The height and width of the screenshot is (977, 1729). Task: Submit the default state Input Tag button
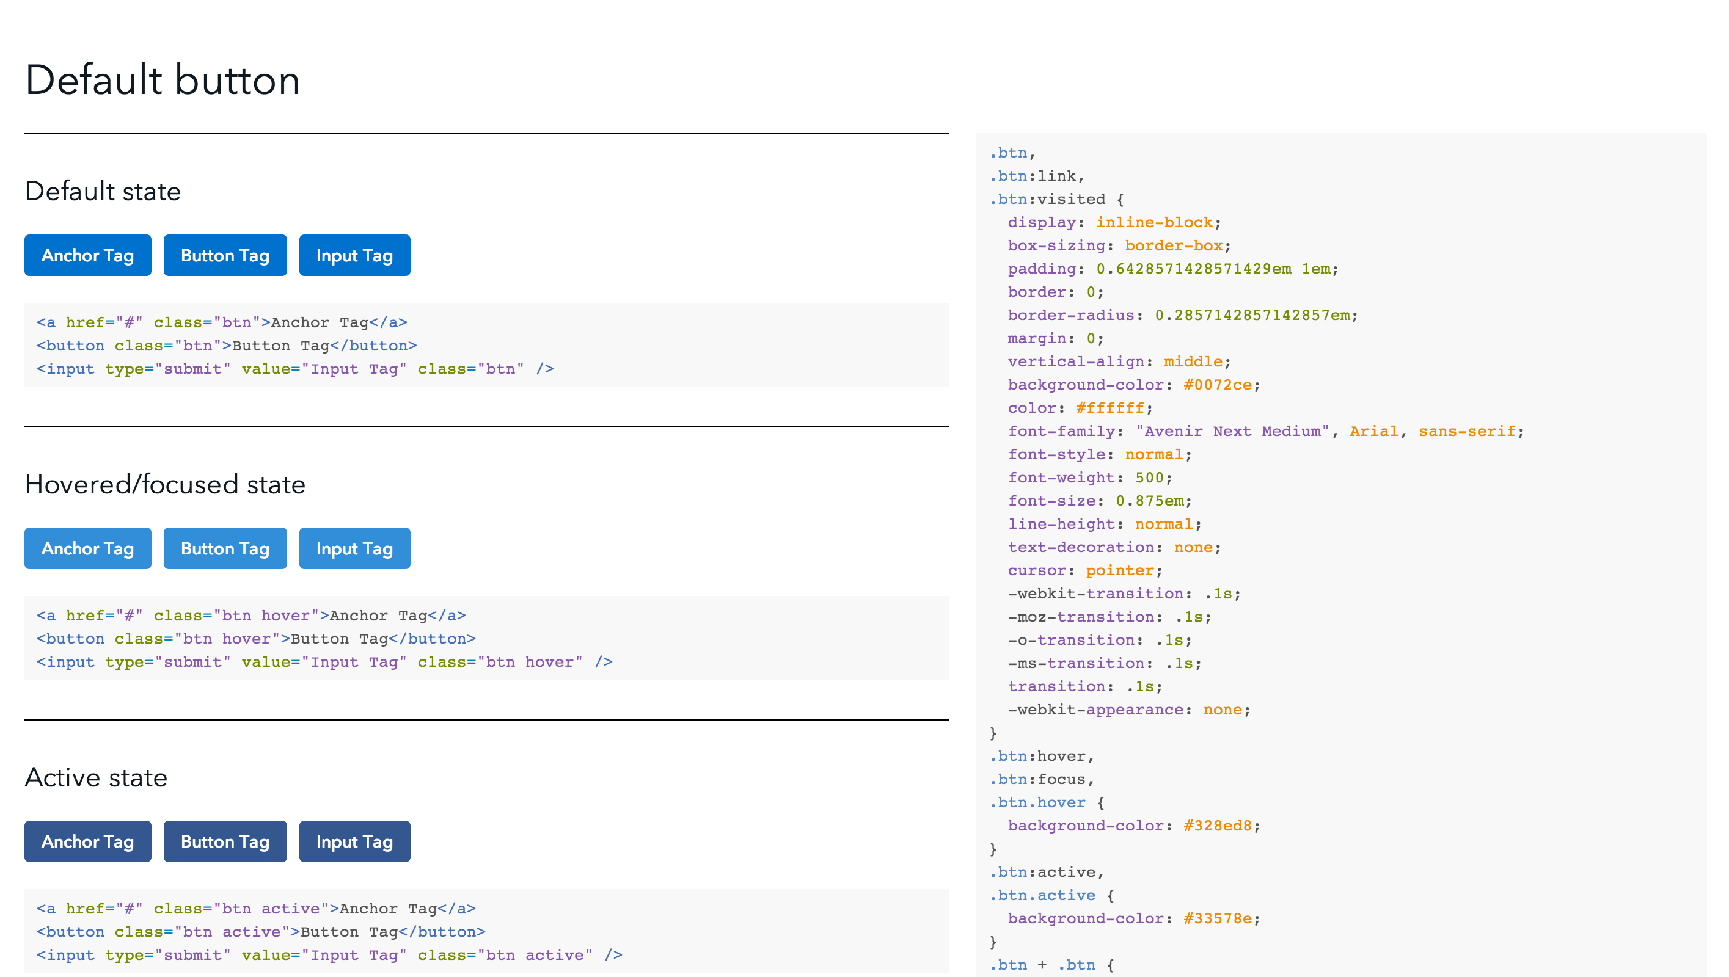[354, 255]
